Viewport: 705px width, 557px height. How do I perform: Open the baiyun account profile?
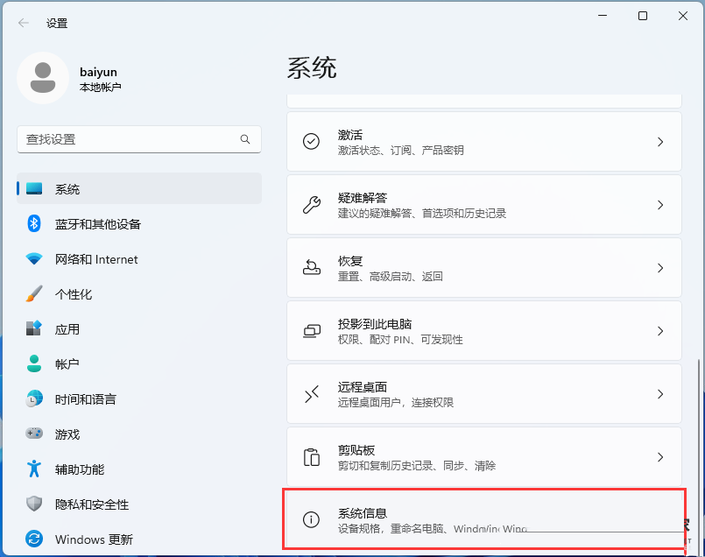[96, 78]
